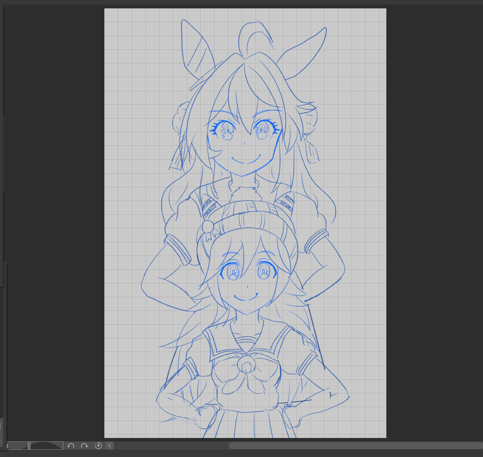Click the round pompom on the beanie hat
The image size is (483, 457).
pyautogui.click(x=208, y=227)
